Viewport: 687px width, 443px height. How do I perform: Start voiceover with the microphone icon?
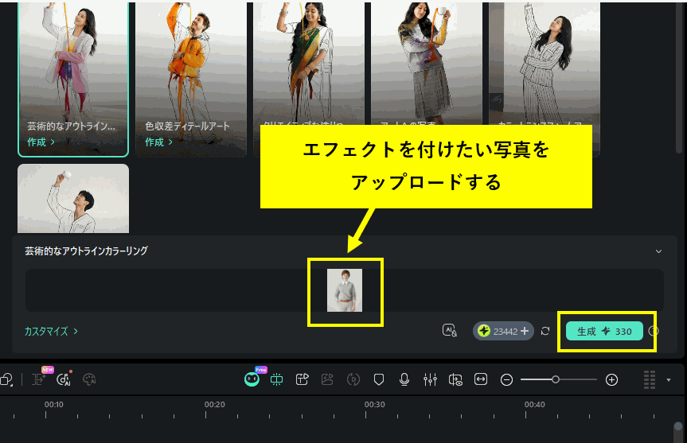click(x=404, y=379)
